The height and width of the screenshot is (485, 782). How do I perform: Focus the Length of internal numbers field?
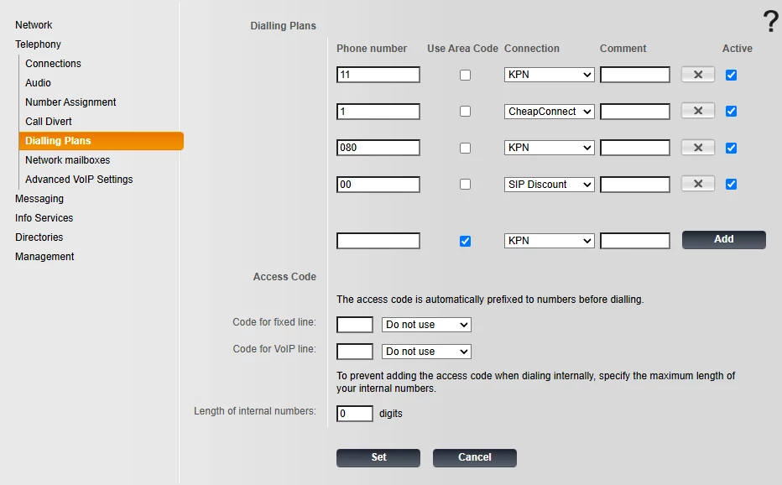point(355,413)
